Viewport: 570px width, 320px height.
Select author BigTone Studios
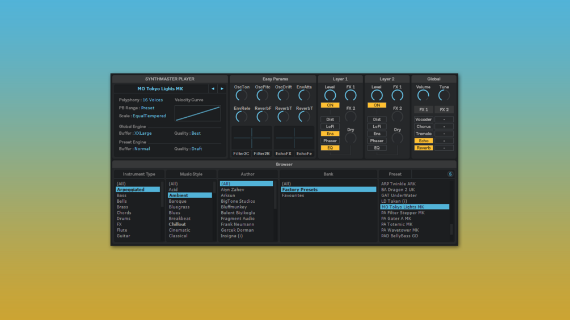pyautogui.click(x=246, y=201)
